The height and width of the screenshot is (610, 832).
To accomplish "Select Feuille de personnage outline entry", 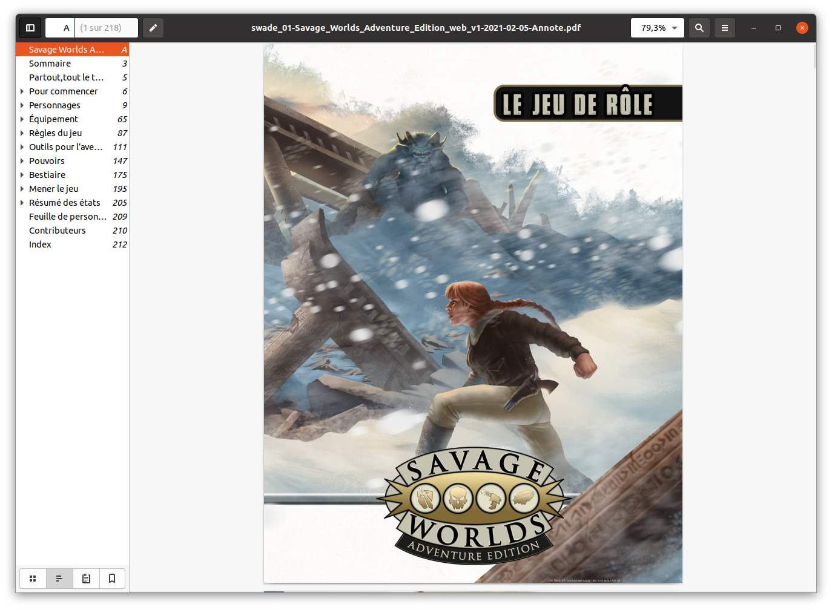I will 67,217.
